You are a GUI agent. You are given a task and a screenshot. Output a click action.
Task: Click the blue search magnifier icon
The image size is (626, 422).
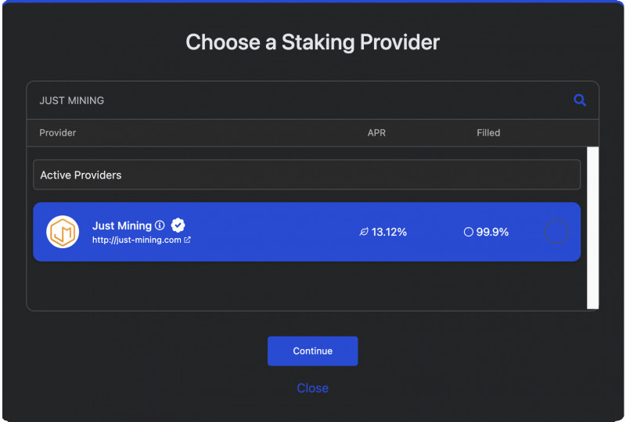[x=580, y=100]
